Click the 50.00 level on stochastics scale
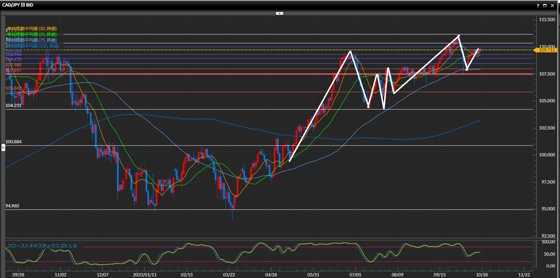 coord(549,254)
